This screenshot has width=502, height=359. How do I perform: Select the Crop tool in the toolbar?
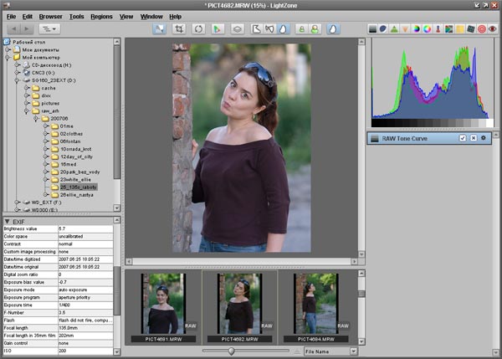click(178, 28)
